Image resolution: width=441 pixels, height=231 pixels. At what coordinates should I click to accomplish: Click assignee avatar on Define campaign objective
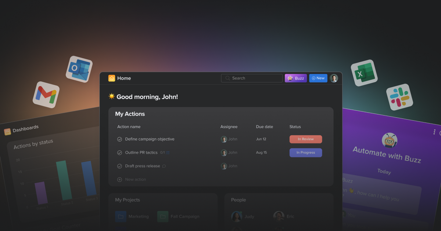point(224,139)
